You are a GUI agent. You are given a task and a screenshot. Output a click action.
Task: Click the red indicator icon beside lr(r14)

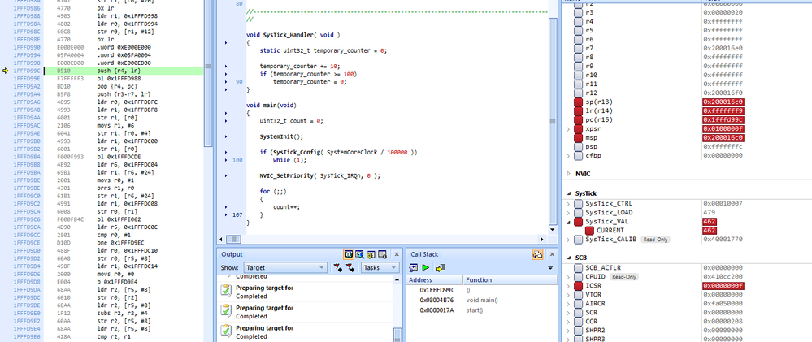[579, 110]
